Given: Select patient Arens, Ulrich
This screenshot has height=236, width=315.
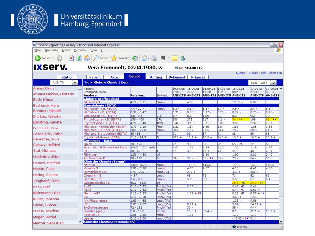Looking at the screenshot, I should pyautogui.click(x=44, y=88).
